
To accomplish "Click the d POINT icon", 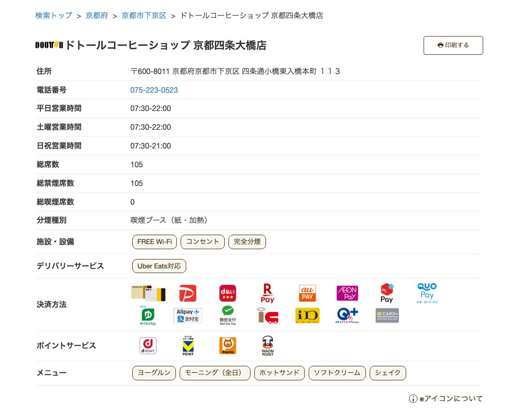I will 148,346.
